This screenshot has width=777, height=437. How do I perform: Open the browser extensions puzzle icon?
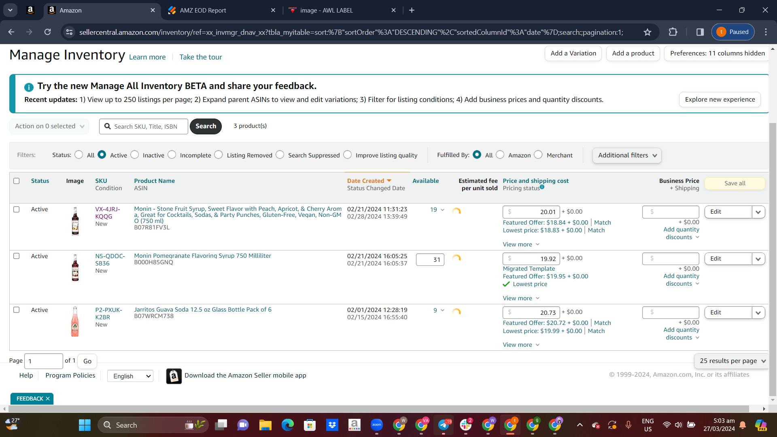pos(673,32)
